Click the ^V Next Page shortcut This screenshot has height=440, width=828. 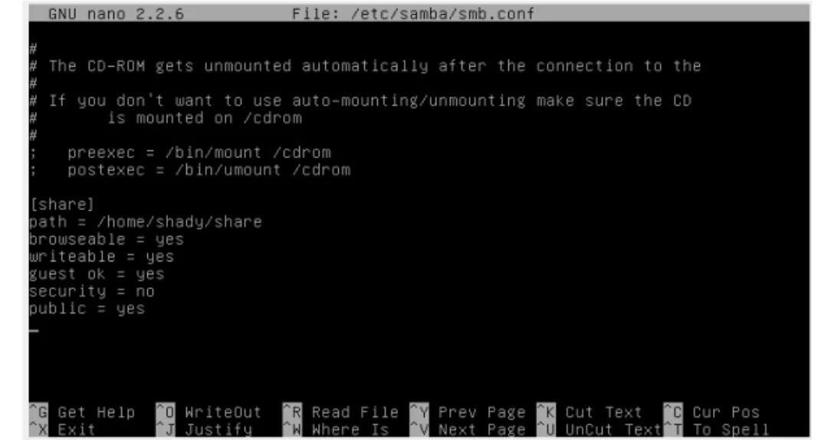[x=468, y=430]
